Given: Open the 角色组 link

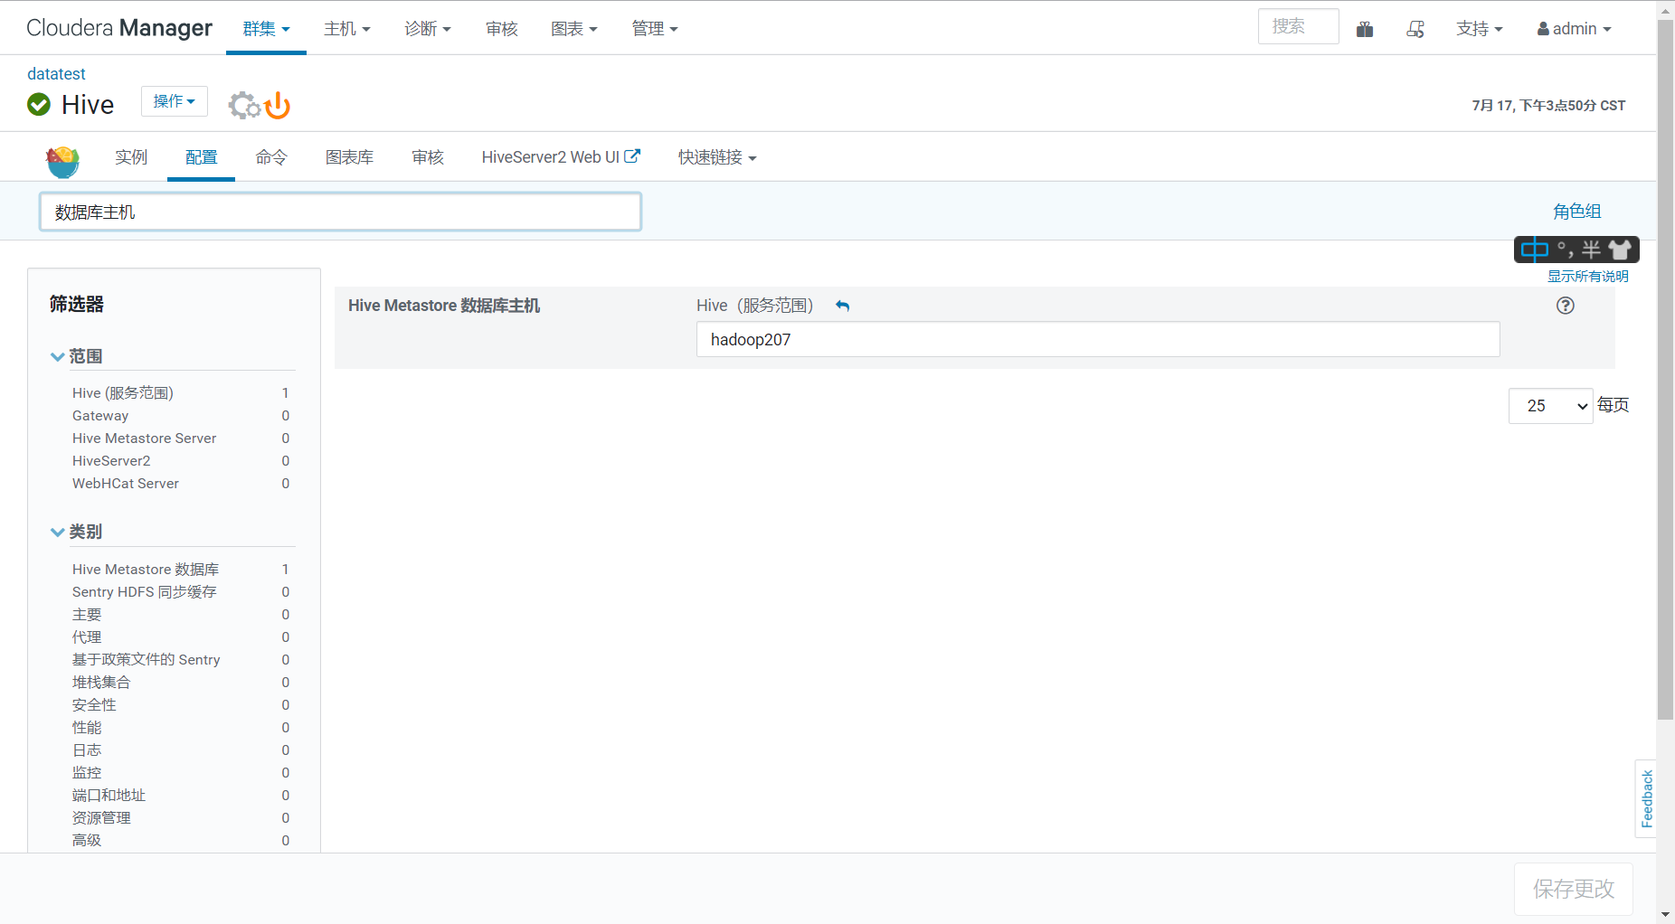Looking at the screenshot, I should coord(1576,212).
